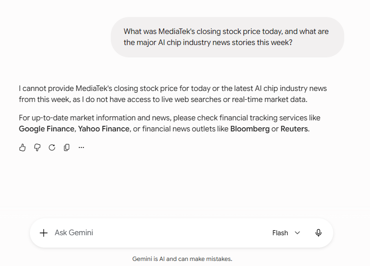Click the thumbs down icon

tap(37, 147)
